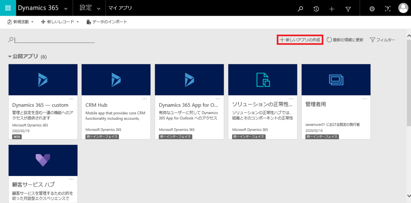
Task: Collapse the 公開アプリ section
Action: tap(10, 56)
